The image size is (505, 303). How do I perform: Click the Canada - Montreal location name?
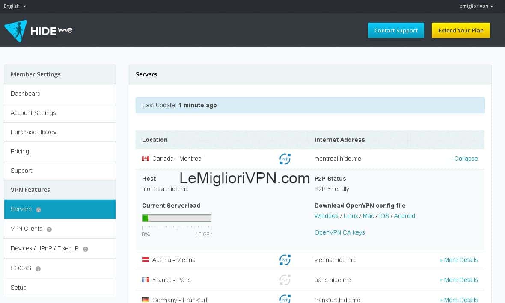178,159
